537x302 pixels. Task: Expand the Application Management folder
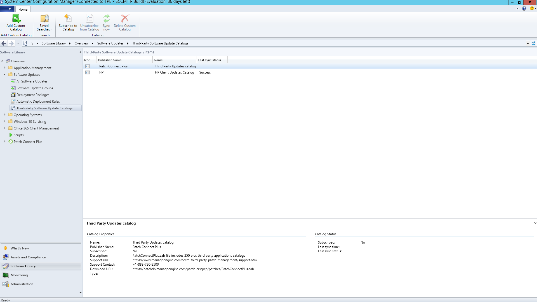pyautogui.click(x=5, y=68)
